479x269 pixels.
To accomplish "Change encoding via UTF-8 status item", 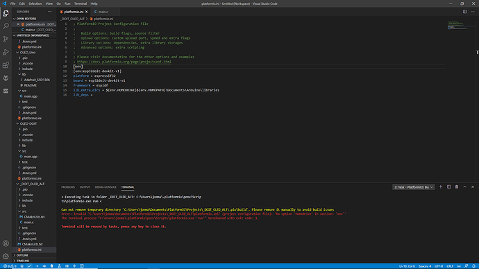I will tap(439, 266).
